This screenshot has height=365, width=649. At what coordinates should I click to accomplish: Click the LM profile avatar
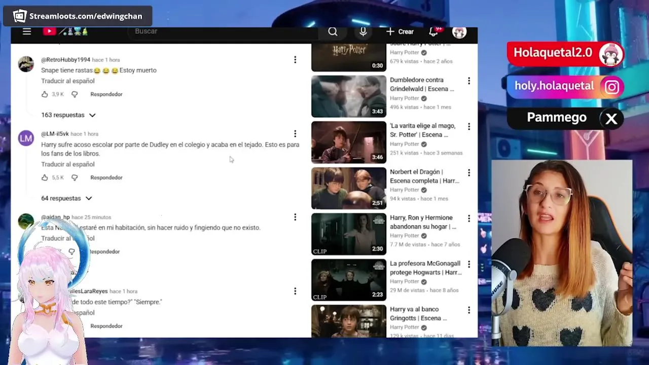point(26,138)
